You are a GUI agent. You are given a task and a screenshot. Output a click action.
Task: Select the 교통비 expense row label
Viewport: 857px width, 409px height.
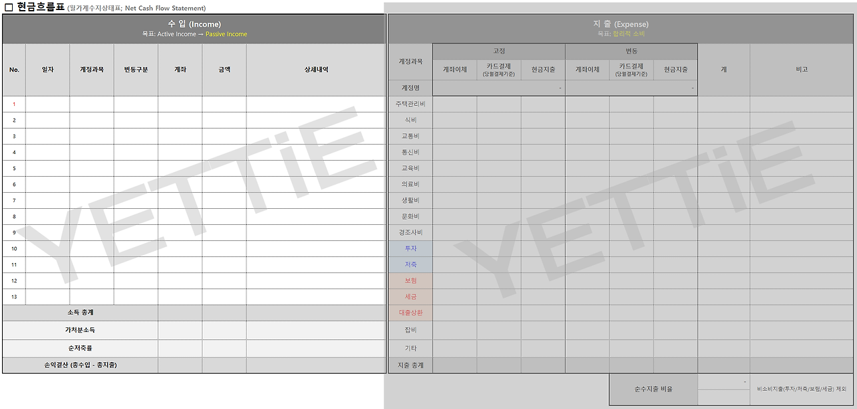coord(410,136)
